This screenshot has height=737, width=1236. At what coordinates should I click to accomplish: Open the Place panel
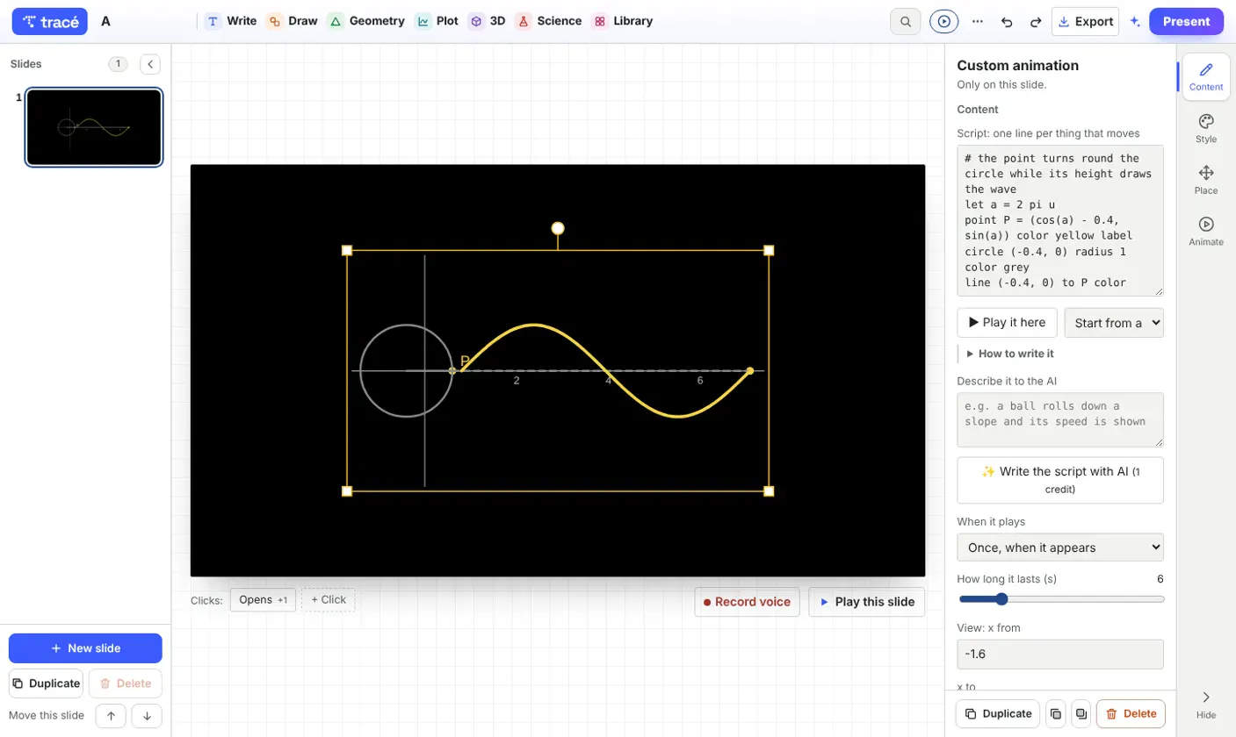pyautogui.click(x=1206, y=180)
